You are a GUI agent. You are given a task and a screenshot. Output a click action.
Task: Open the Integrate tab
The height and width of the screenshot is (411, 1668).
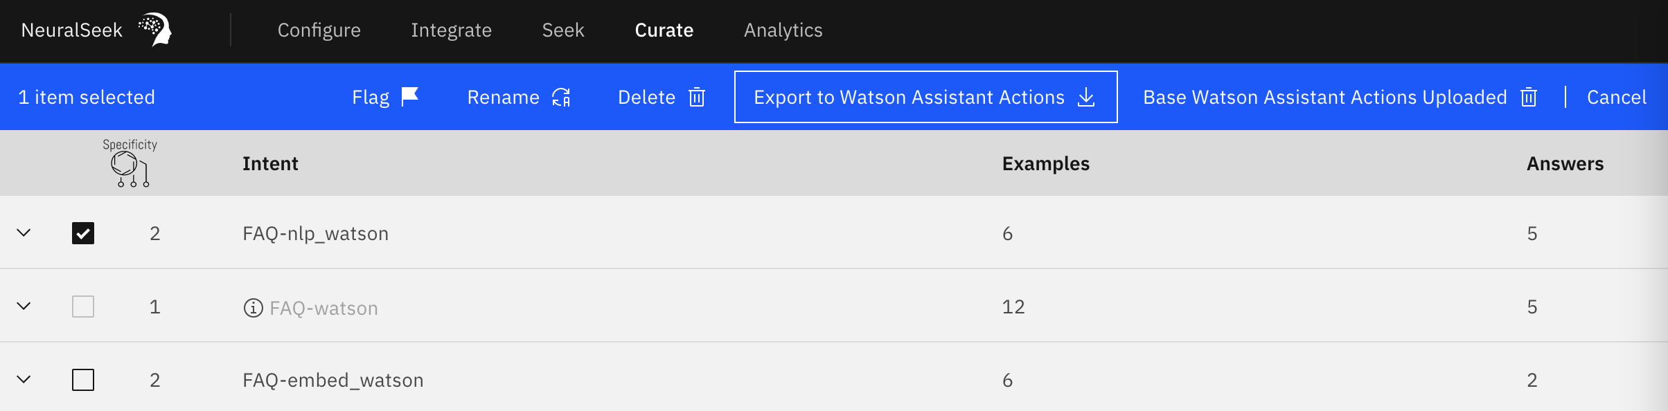tap(452, 30)
